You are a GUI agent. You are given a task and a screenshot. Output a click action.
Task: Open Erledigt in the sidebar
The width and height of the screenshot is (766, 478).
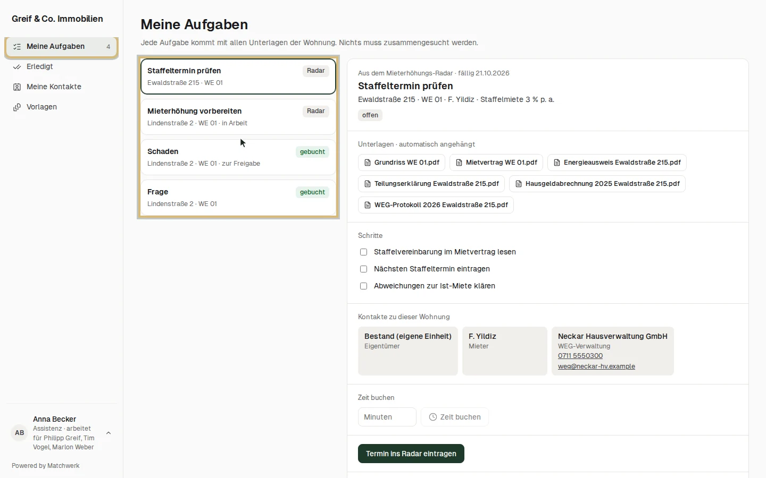tap(62, 67)
